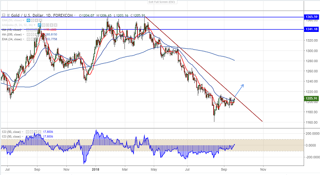Click the Gold / U.S. Dollar, 1D, FOREXCOM title

click(x=42, y=16)
